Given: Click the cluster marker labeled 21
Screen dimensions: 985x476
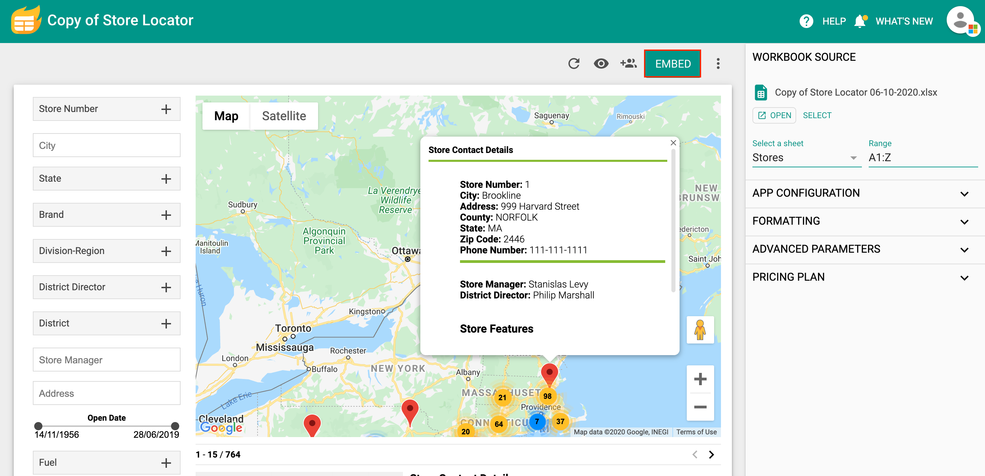Looking at the screenshot, I should coord(502,397).
